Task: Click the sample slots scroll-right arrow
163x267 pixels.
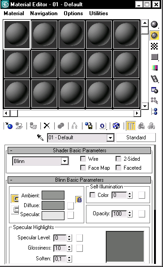Action: pos(137,113)
